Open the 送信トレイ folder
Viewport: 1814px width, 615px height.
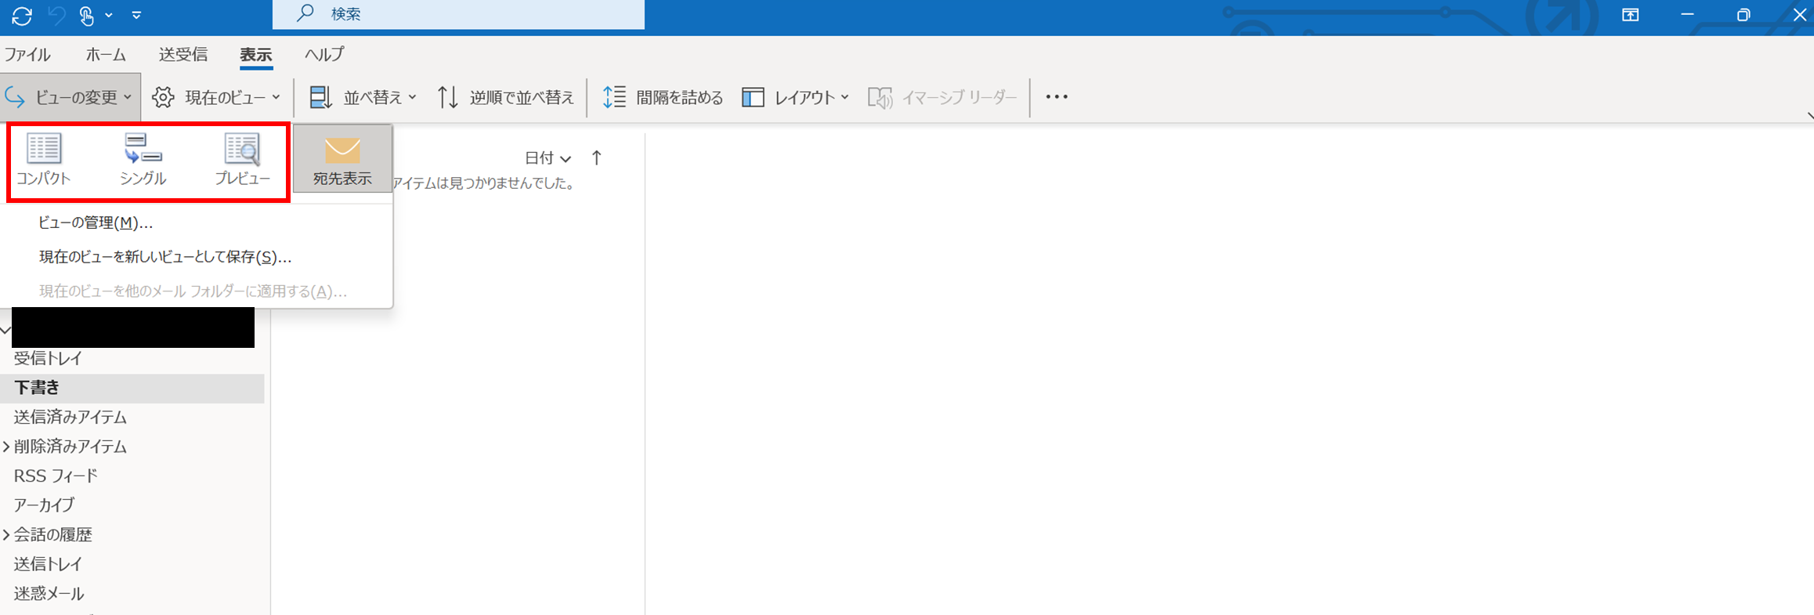[48, 564]
